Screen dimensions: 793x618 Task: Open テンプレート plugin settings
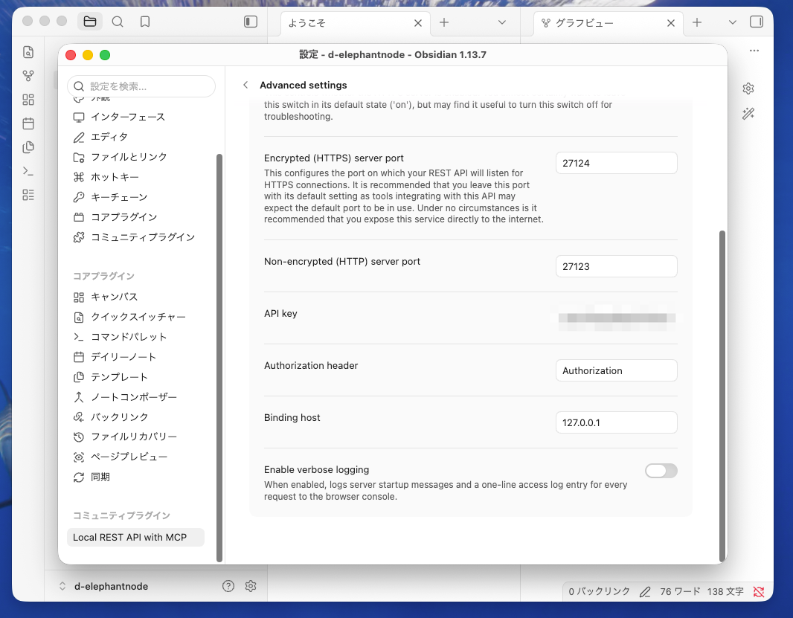point(135,377)
